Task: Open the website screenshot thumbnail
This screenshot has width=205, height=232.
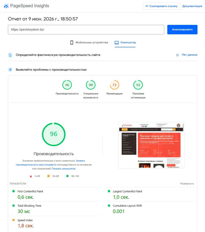Action: point(151,145)
